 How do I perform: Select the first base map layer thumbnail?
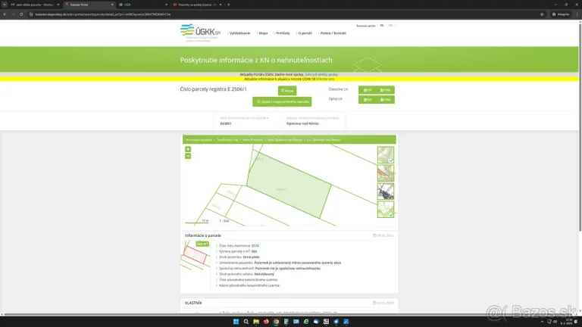(386, 155)
